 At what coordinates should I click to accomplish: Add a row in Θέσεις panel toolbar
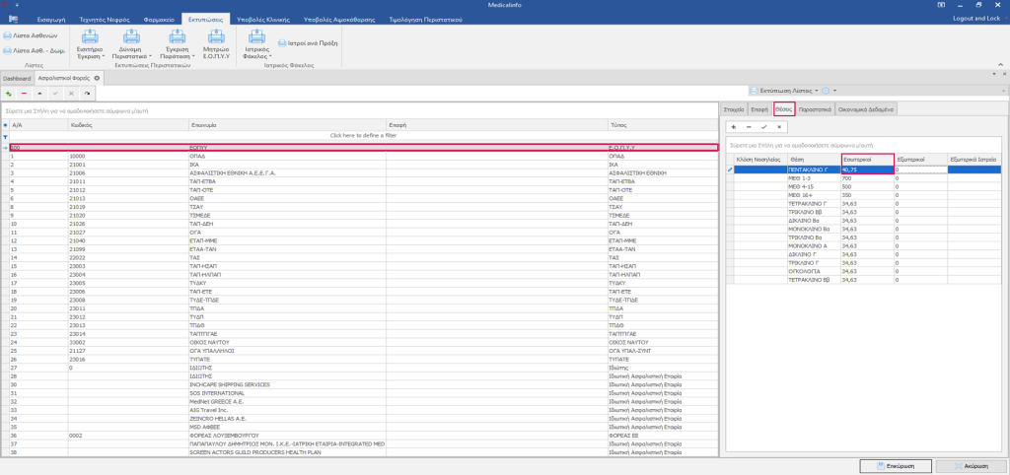(x=732, y=127)
